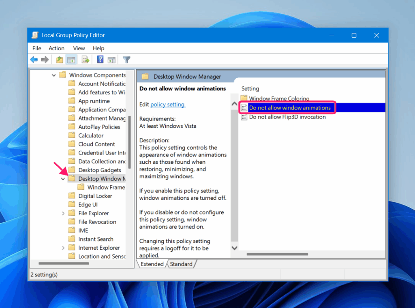The width and height of the screenshot is (415, 308).
Task: Expand the Internet Explorer tree node
Action: click(63, 248)
